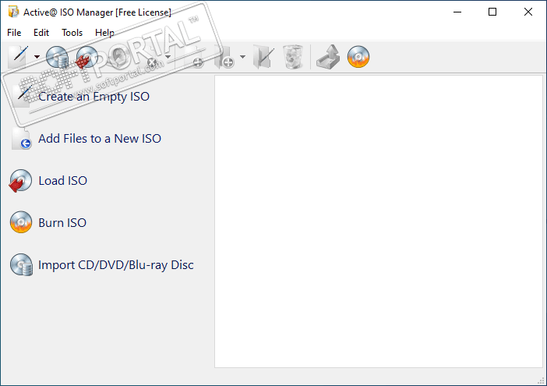Click the Import disc toolbar icon

point(57,57)
